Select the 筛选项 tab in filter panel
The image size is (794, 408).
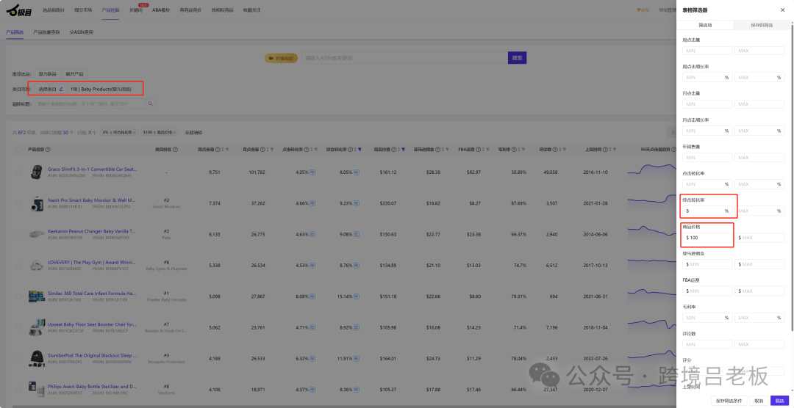click(705, 25)
